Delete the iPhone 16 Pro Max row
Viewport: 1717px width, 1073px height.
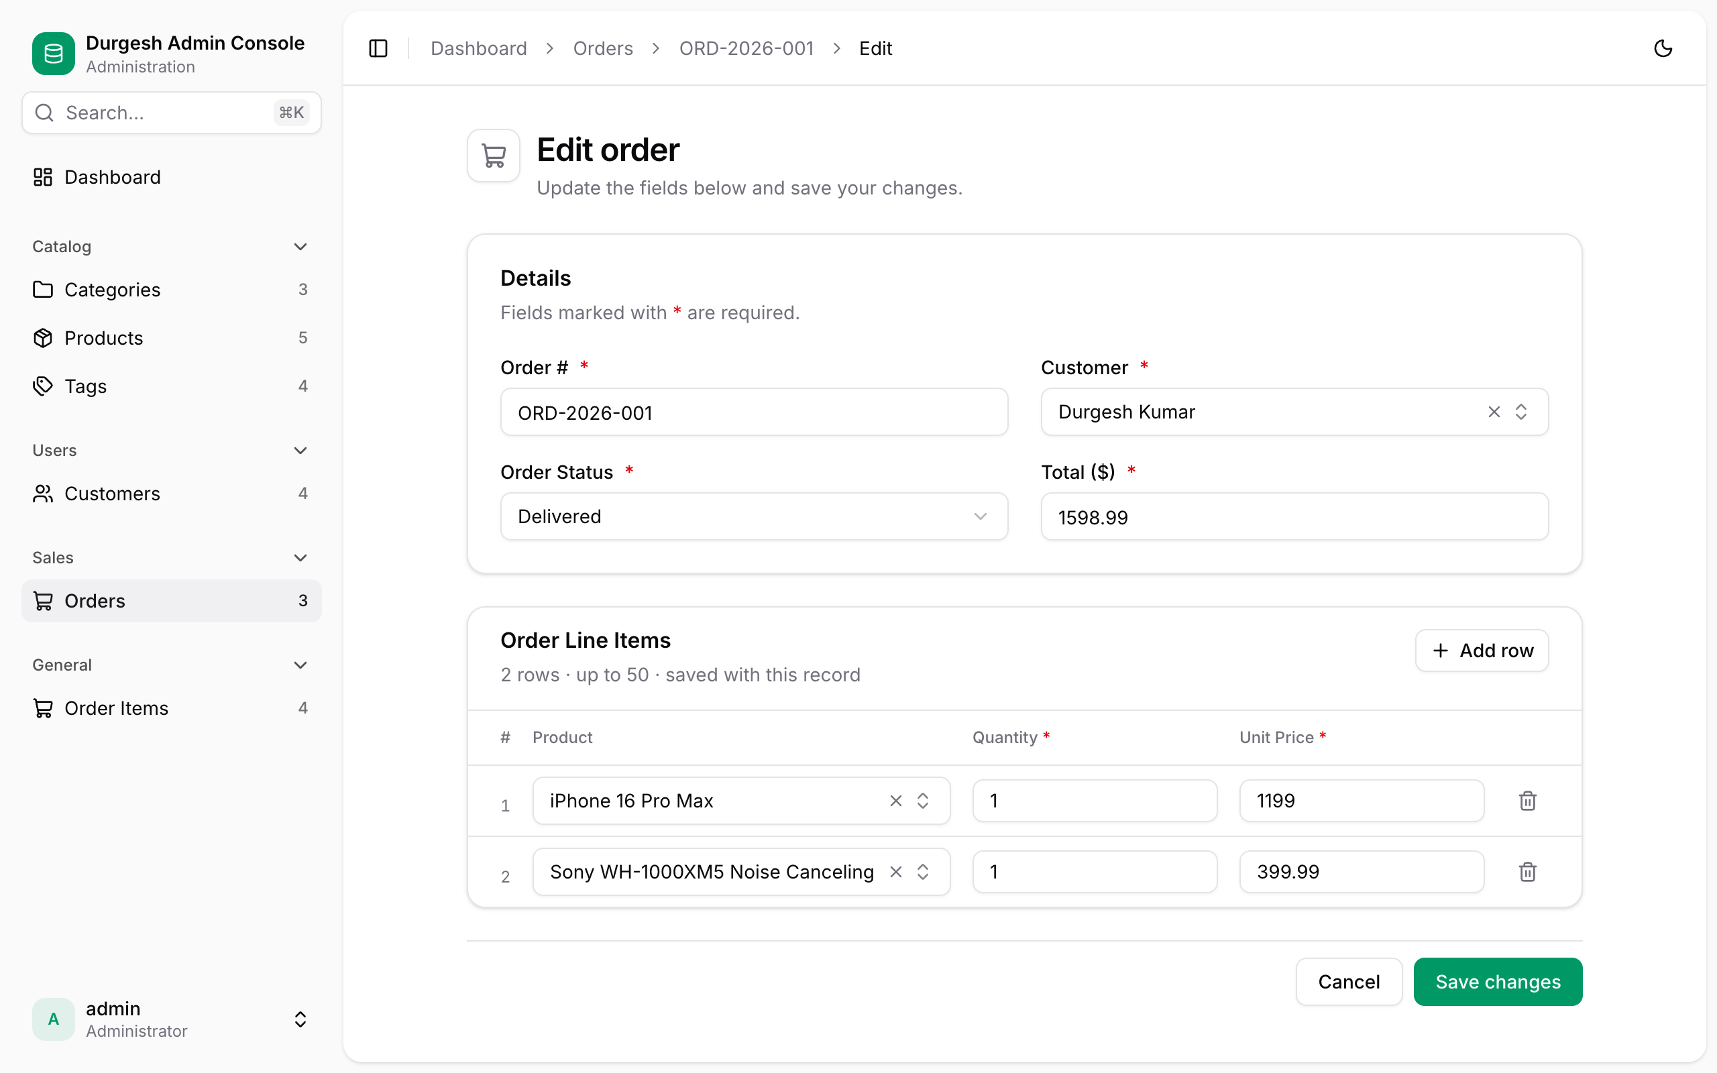click(1528, 801)
